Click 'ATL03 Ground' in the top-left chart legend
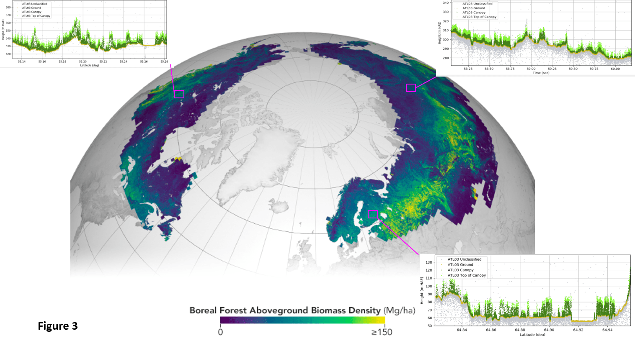This screenshot has width=635, height=346. tap(31, 8)
